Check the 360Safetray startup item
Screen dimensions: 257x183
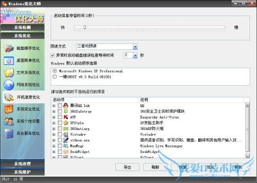[60, 111]
